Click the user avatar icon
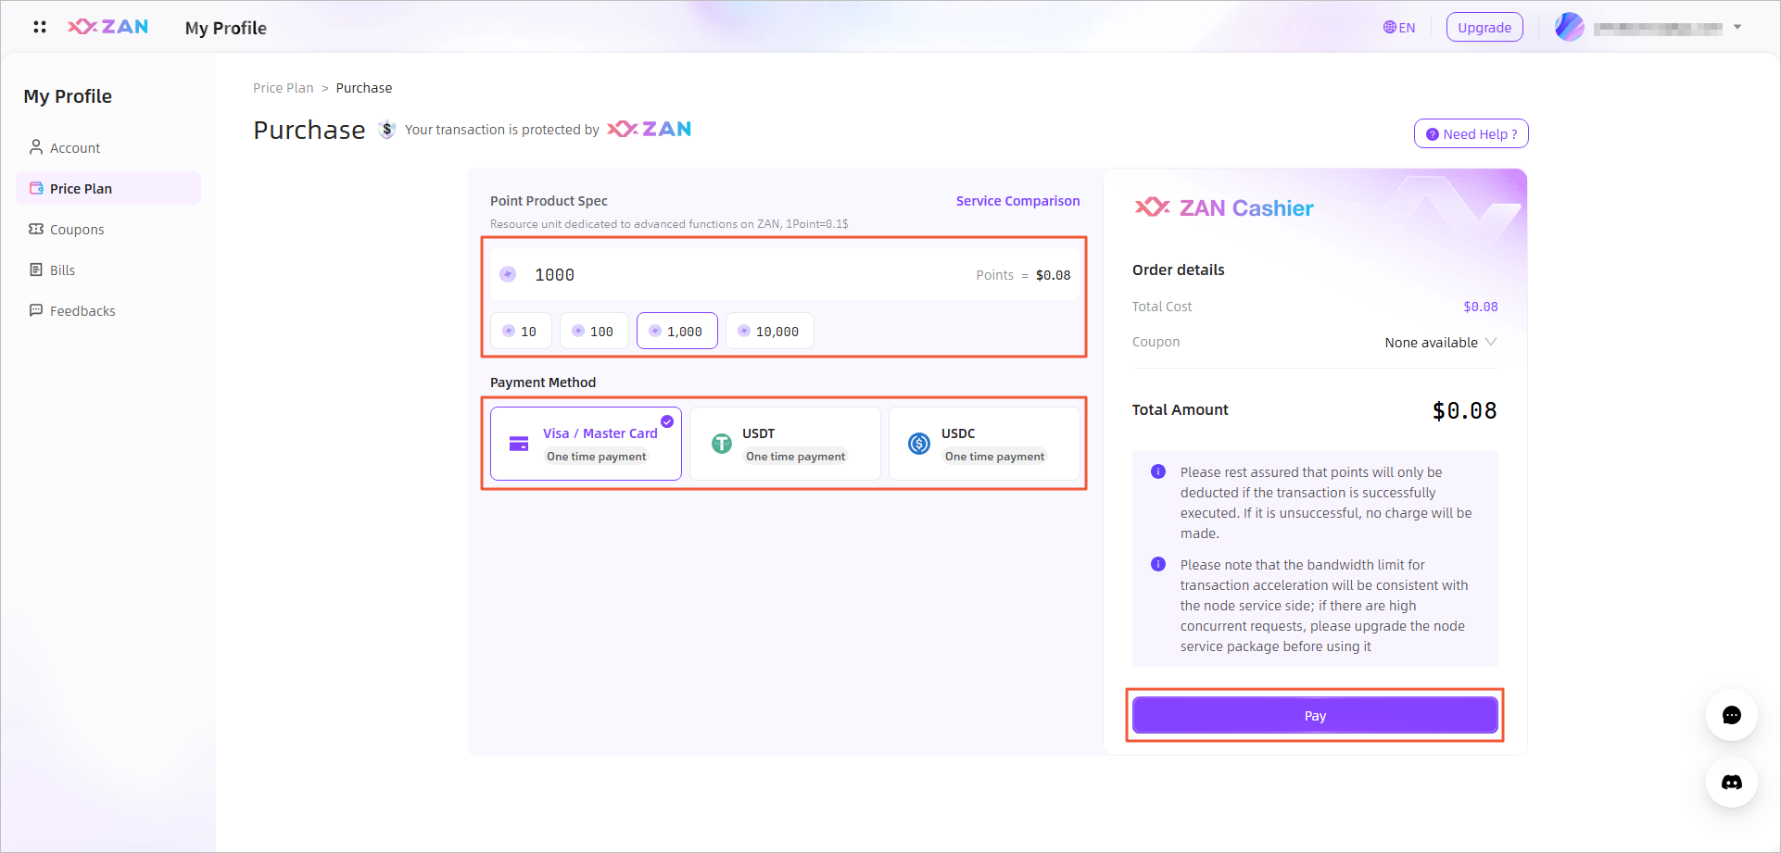Image resolution: width=1781 pixels, height=853 pixels. pyautogui.click(x=1570, y=27)
